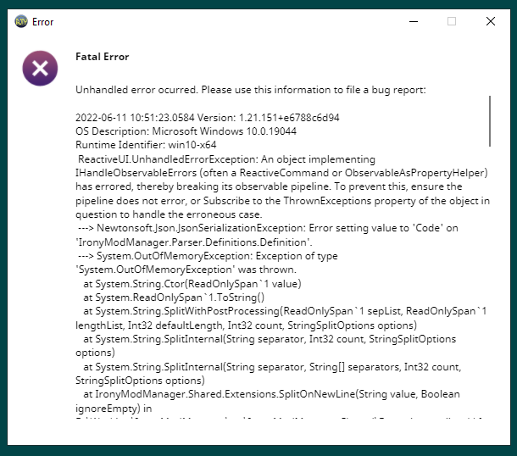Image resolution: width=517 pixels, height=456 pixels.
Task: Click the purple fatal error X icon
Action: point(40,69)
